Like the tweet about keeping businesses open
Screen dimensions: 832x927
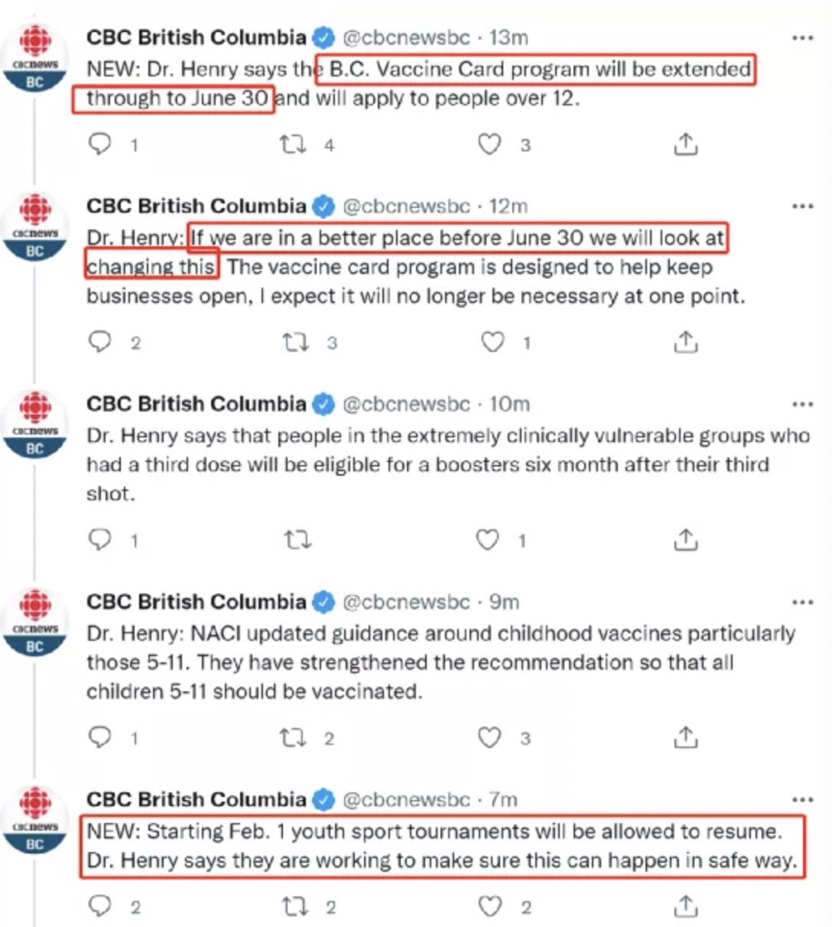492,341
